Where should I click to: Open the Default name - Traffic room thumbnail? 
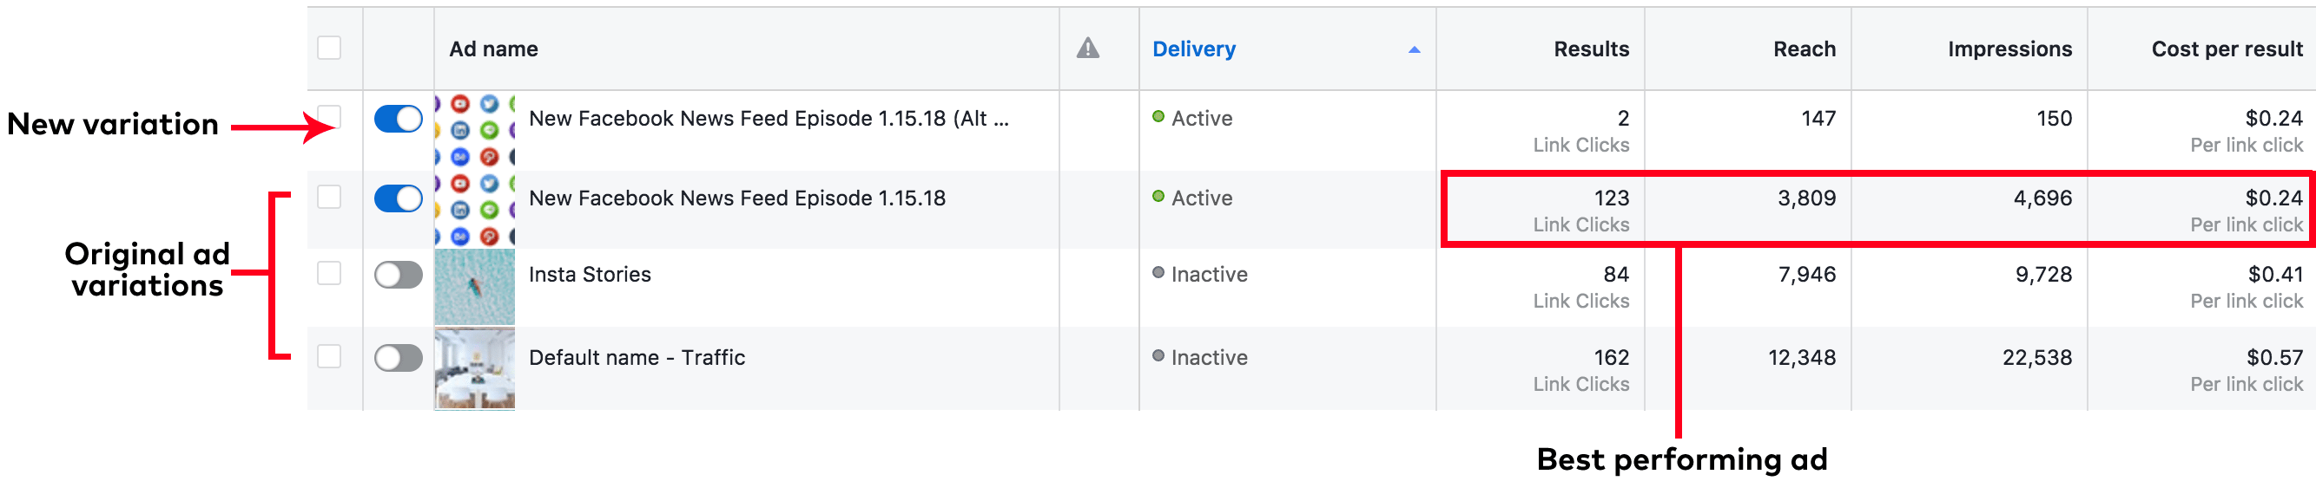pyautogui.click(x=475, y=369)
